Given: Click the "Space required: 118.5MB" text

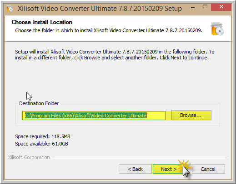Looking at the screenshot, I should [43, 136].
